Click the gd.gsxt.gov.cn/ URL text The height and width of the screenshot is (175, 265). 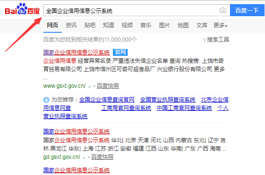point(62,157)
